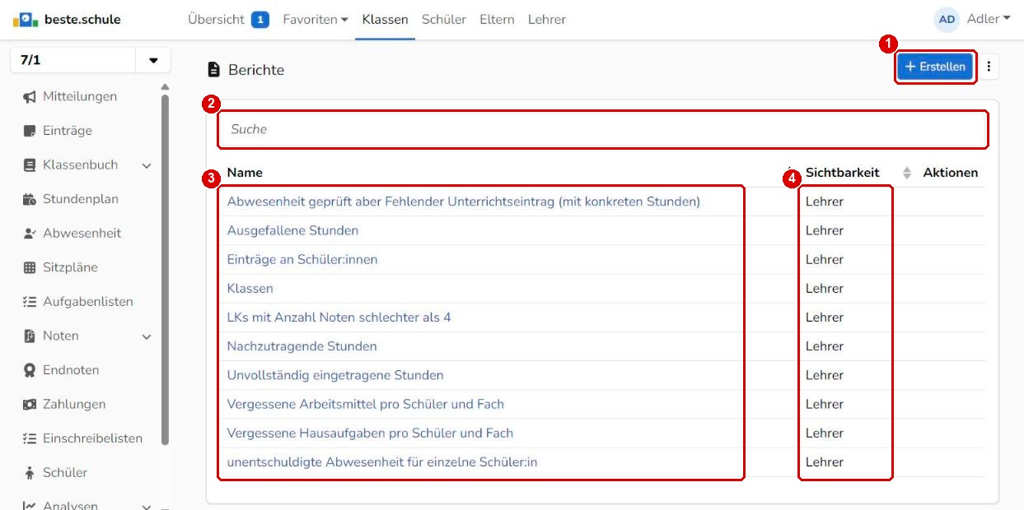Screen dimensions: 1024x510
Task: Click the Mitteilungen megaphone icon
Action: point(30,97)
